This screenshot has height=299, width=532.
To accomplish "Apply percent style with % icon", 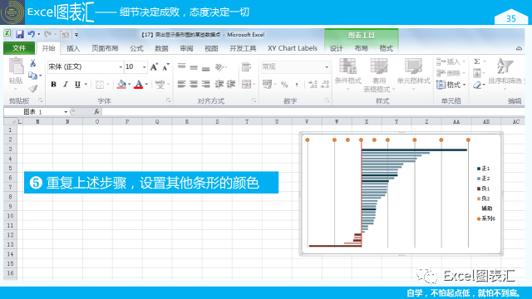I will [x=284, y=84].
